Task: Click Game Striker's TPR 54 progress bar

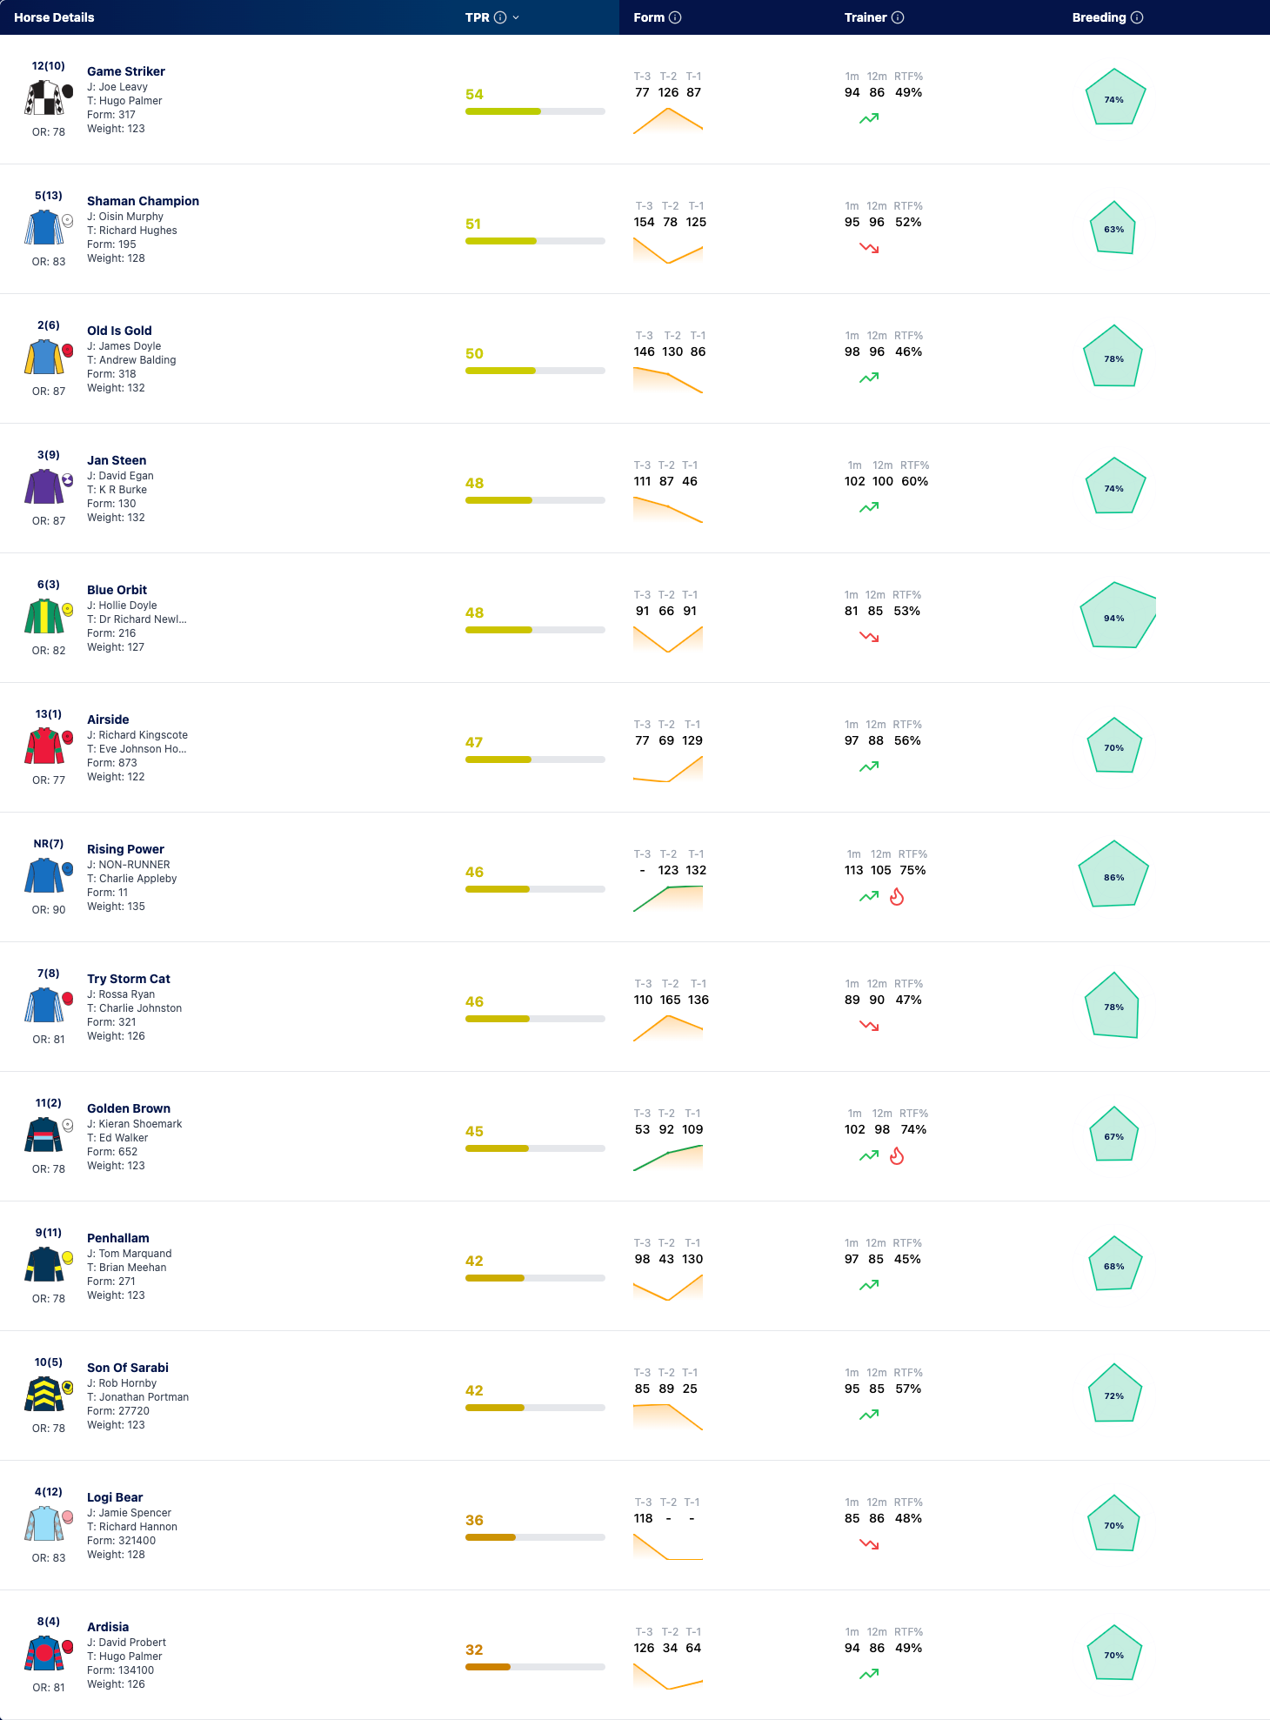Action: (x=535, y=111)
